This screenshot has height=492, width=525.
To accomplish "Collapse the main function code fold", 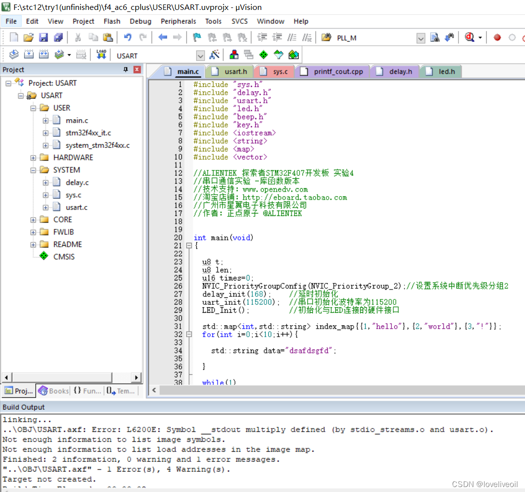I will [189, 246].
